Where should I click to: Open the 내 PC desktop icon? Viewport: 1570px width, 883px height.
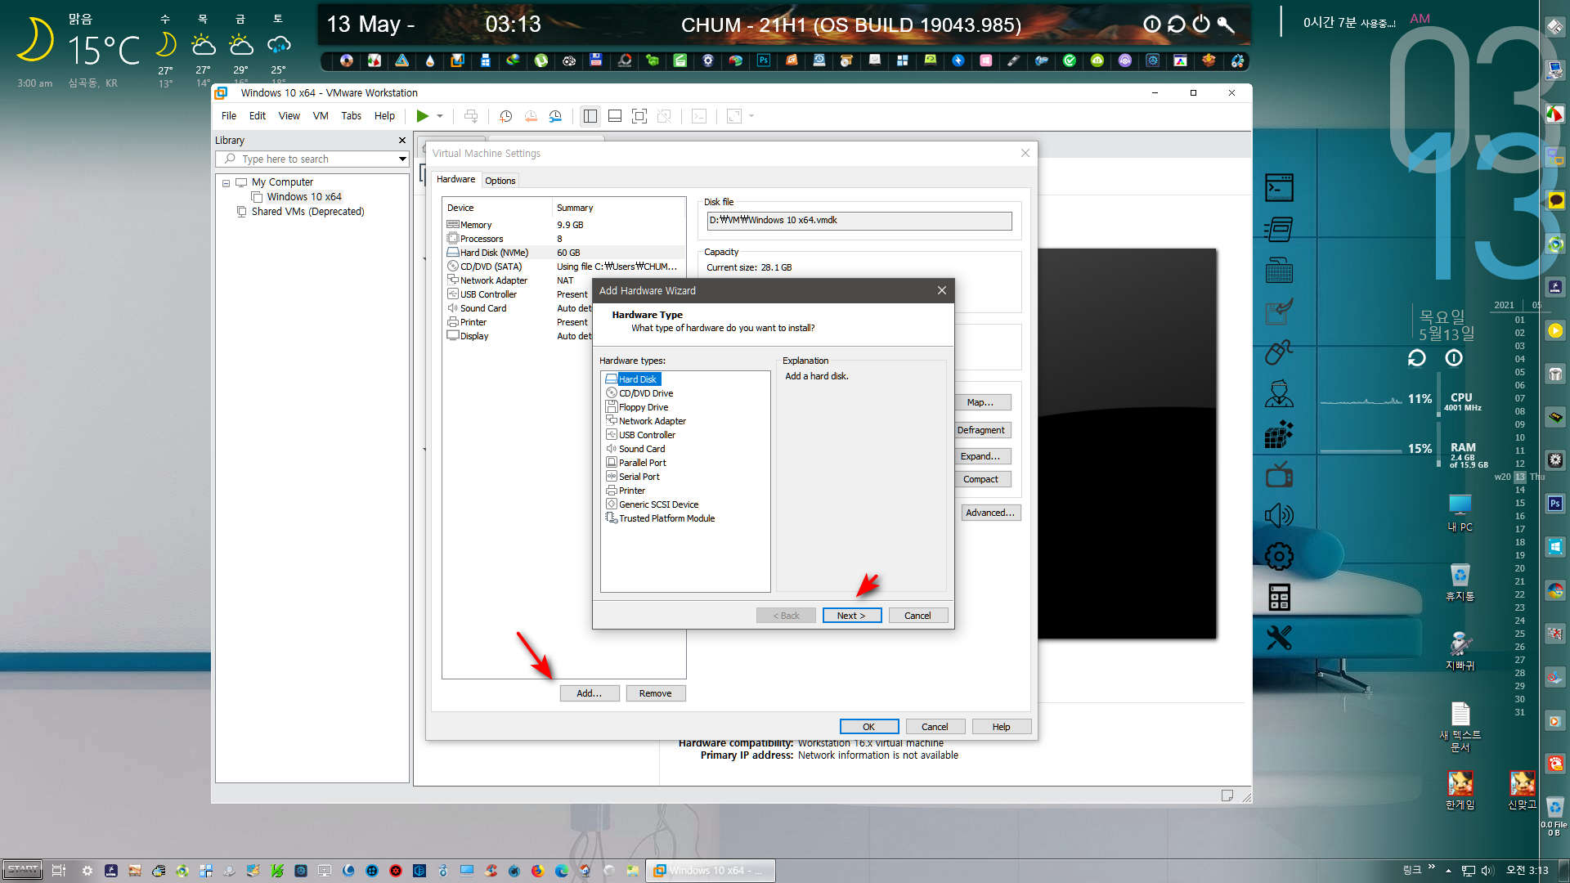point(1460,513)
